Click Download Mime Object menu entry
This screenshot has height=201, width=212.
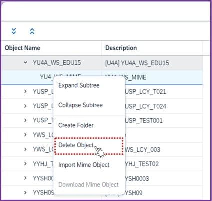pyautogui.click(x=89, y=185)
